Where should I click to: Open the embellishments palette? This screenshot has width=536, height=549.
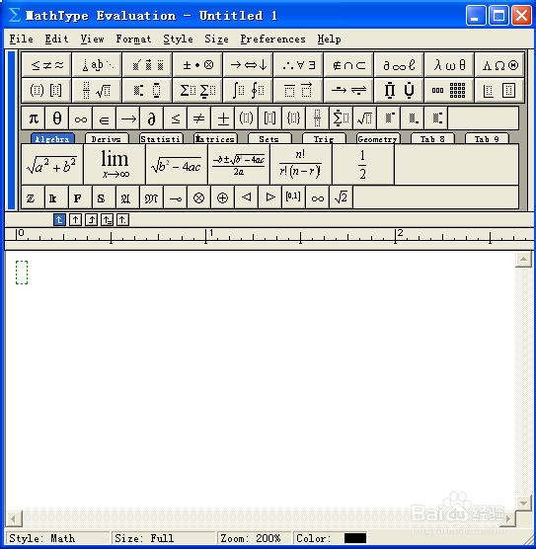click(147, 65)
